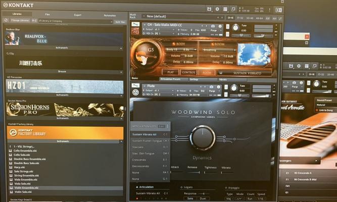Expand Kontakt Factory Library options arrow
The height and width of the screenshot is (202, 337).
121,141
